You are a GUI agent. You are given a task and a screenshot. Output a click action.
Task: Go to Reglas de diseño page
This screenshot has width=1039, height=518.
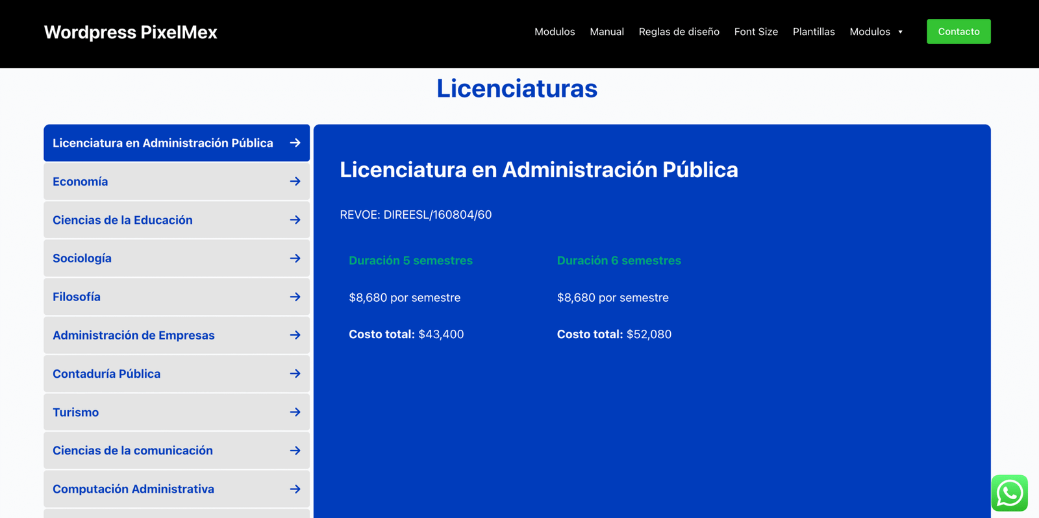point(679,32)
